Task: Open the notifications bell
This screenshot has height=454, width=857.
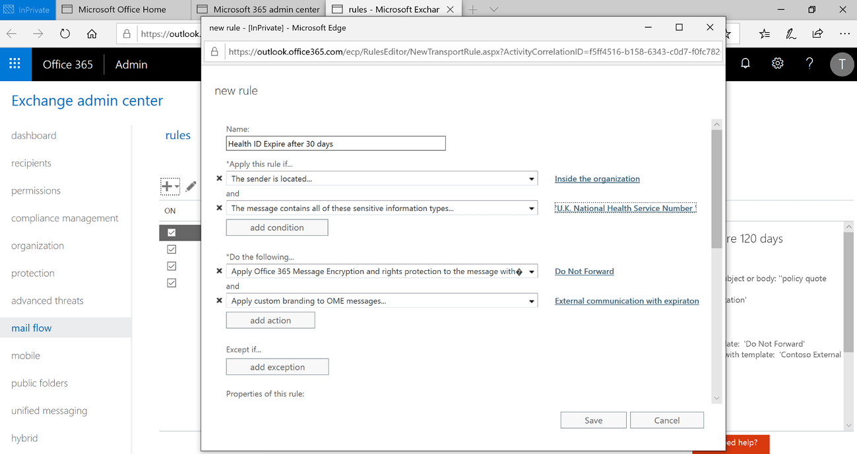Action: [745, 63]
